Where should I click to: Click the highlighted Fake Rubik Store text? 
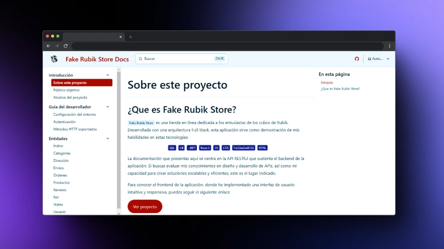141,123
